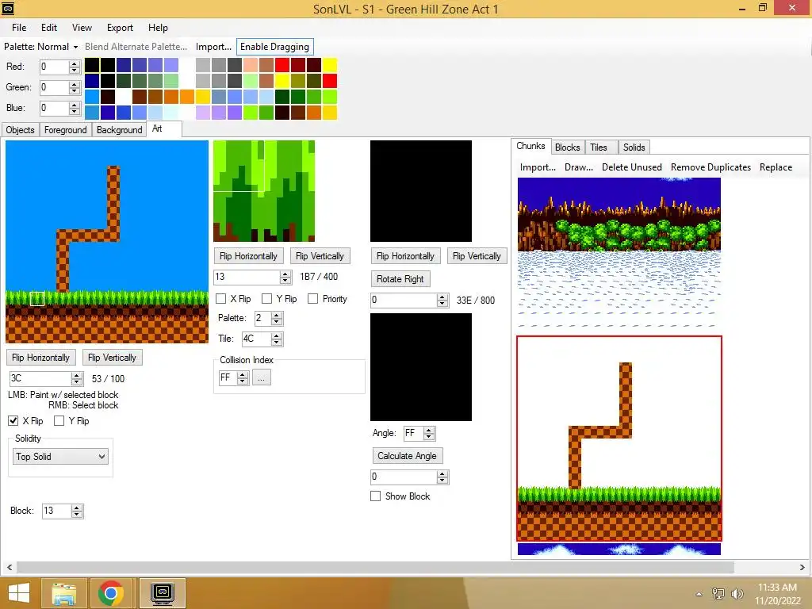Screen dimensions: 812x609
Task: Click Draw... in chunks panel
Action: click(x=579, y=167)
